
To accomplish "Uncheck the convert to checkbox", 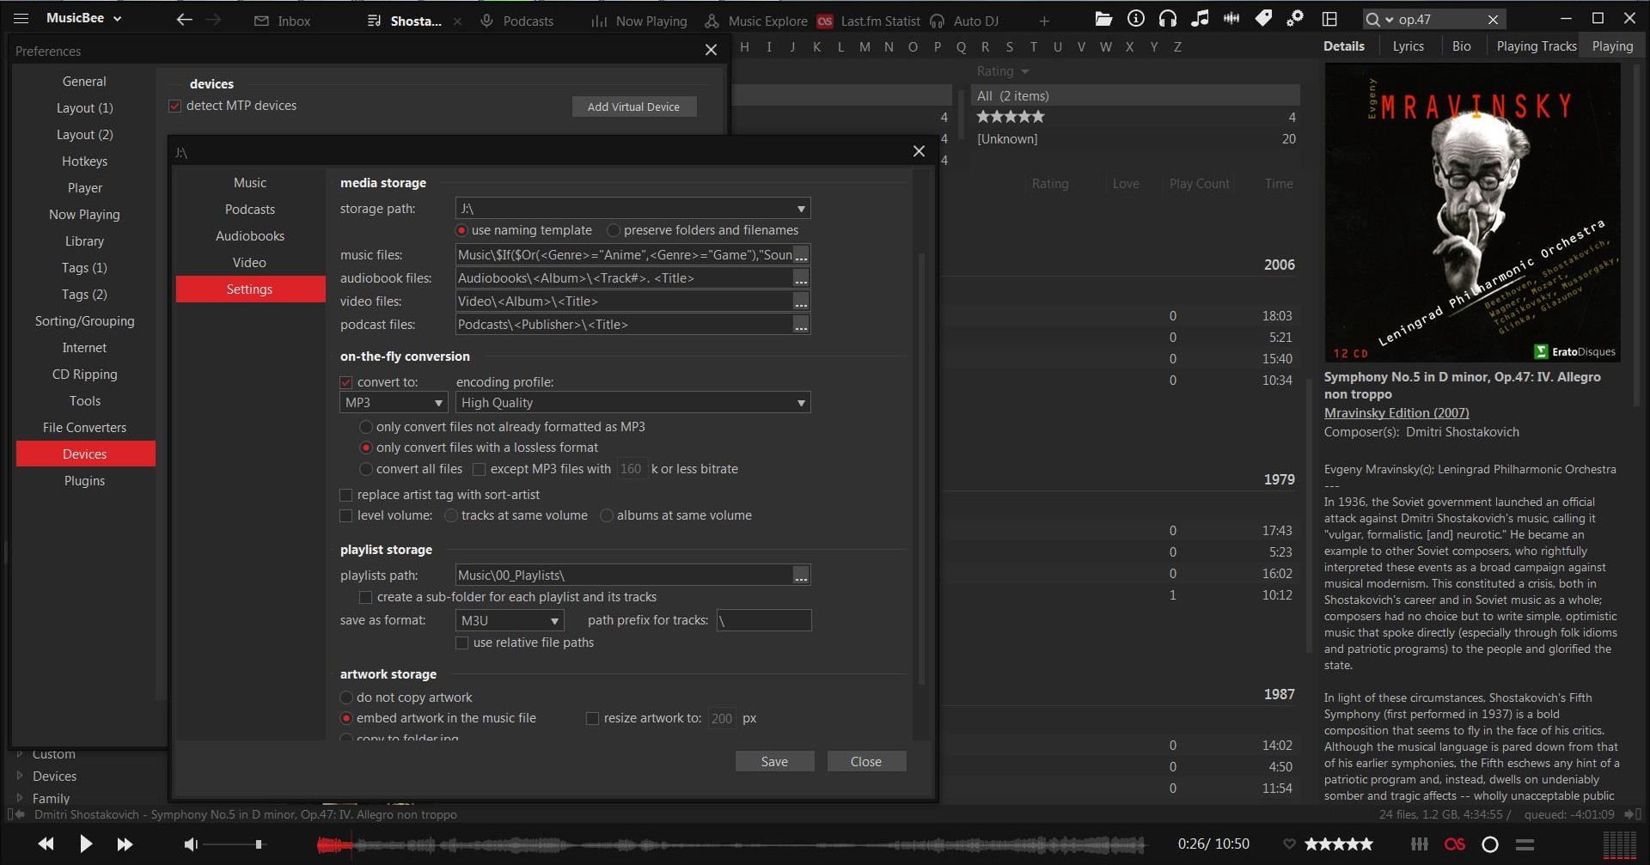I will [346, 382].
